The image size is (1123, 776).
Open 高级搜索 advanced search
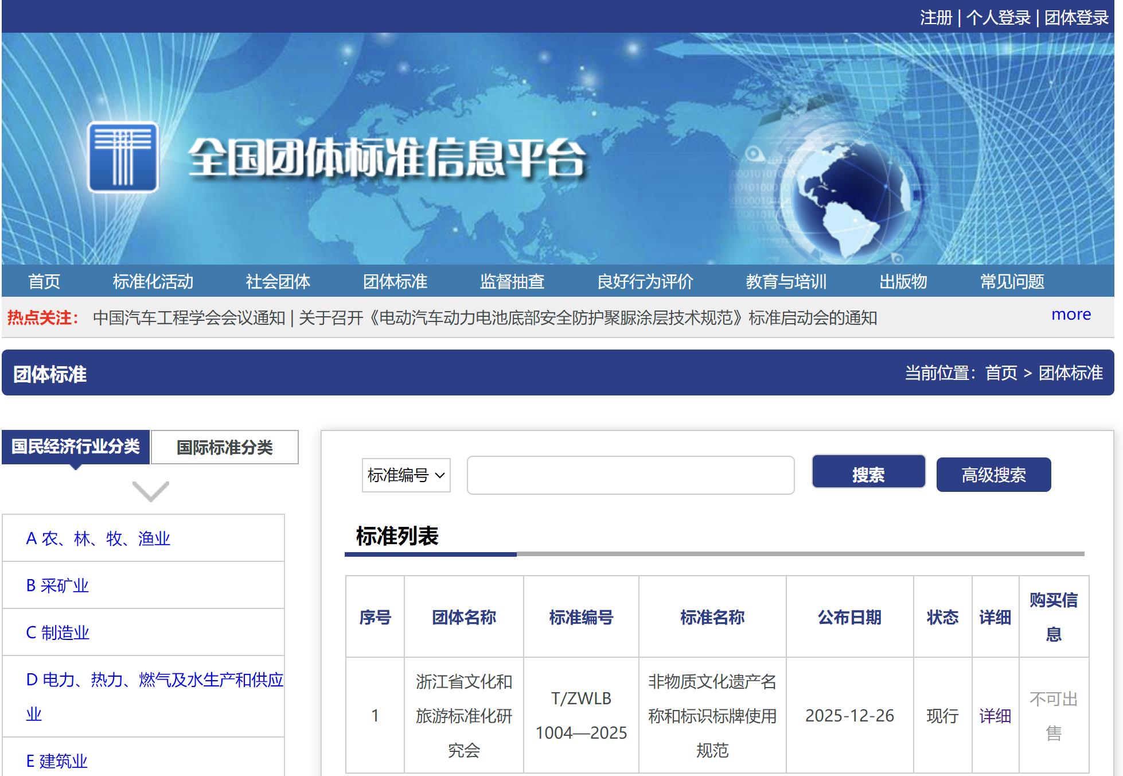click(x=993, y=475)
